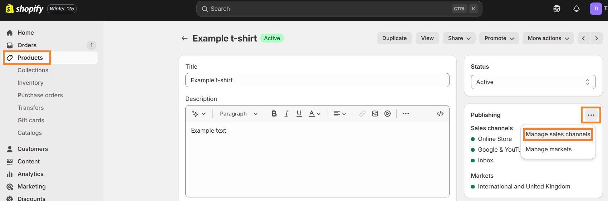Screen dimensions: 608x201
Task: Go to previous product
Action: [x=583, y=38]
